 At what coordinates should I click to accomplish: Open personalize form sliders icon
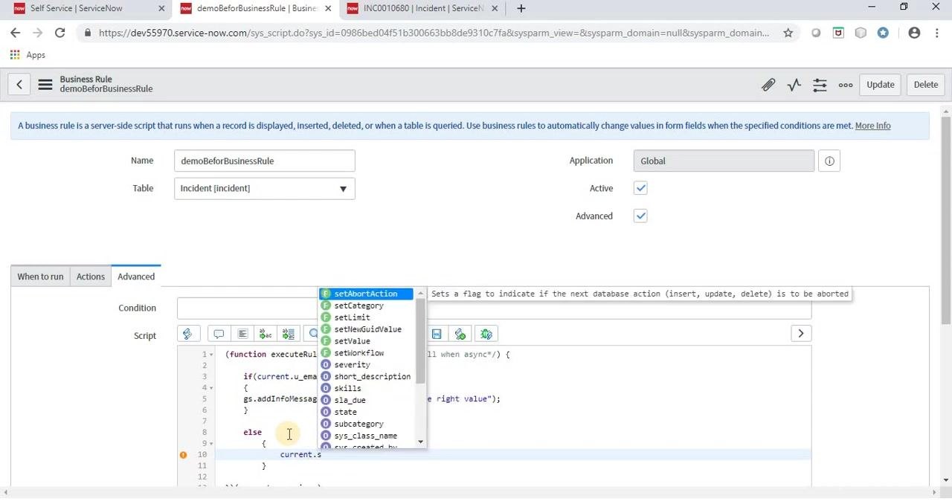(x=820, y=85)
